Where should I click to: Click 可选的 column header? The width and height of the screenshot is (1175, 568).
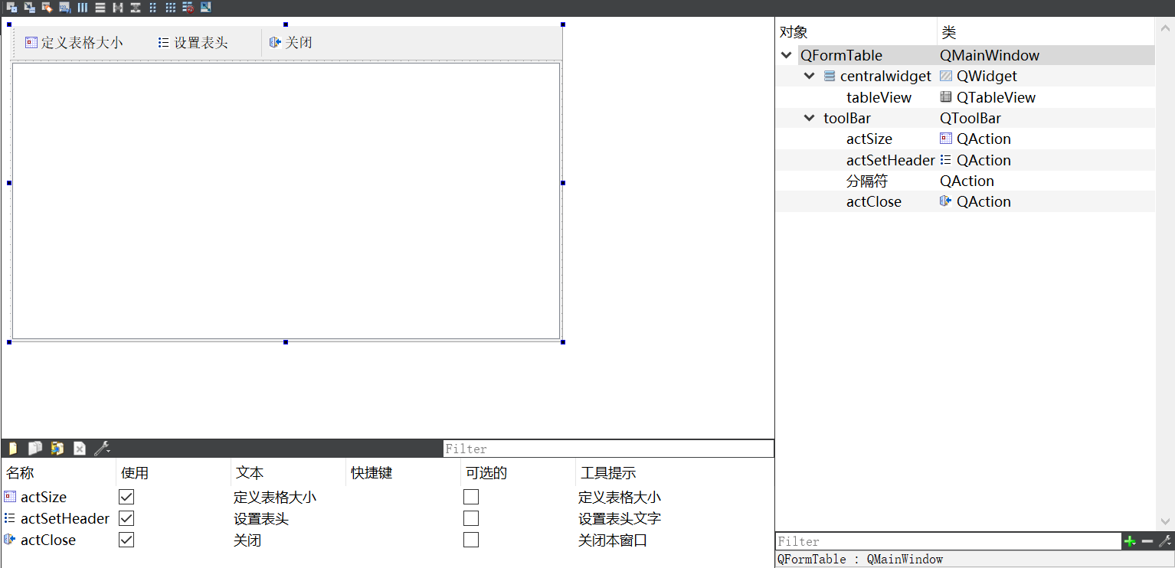pyautogui.click(x=518, y=473)
